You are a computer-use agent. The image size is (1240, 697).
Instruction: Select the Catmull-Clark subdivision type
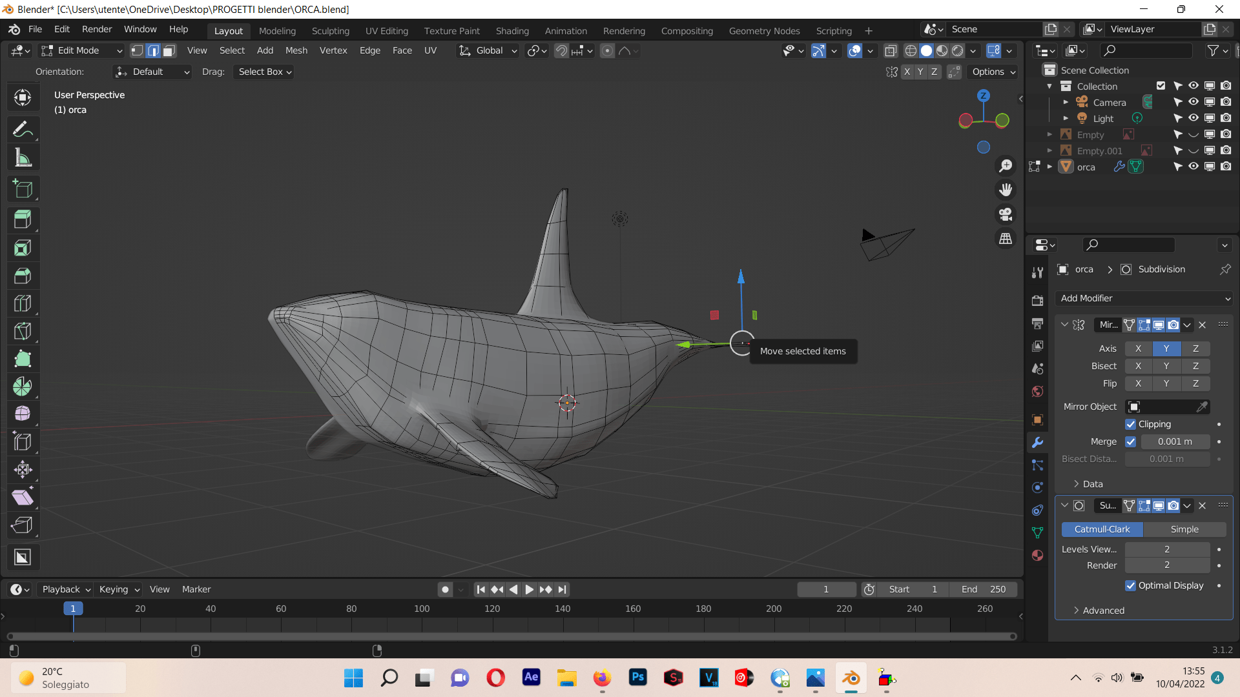click(x=1102, y=529)
